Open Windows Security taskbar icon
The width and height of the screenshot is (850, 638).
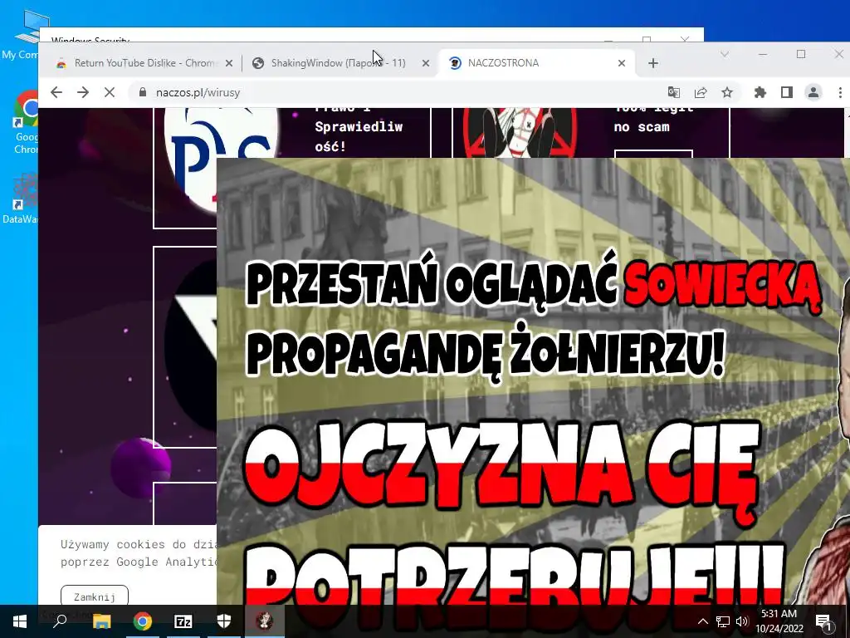(x=224, y=621)
